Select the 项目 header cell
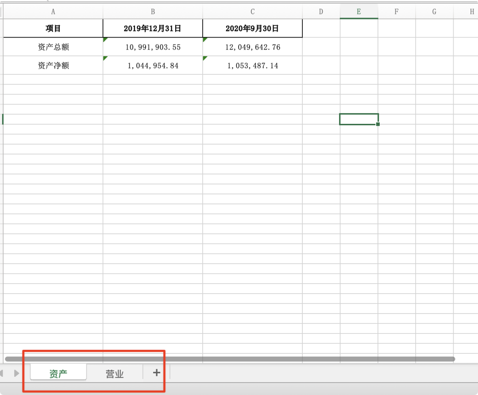478x395 pixels. 53,29
